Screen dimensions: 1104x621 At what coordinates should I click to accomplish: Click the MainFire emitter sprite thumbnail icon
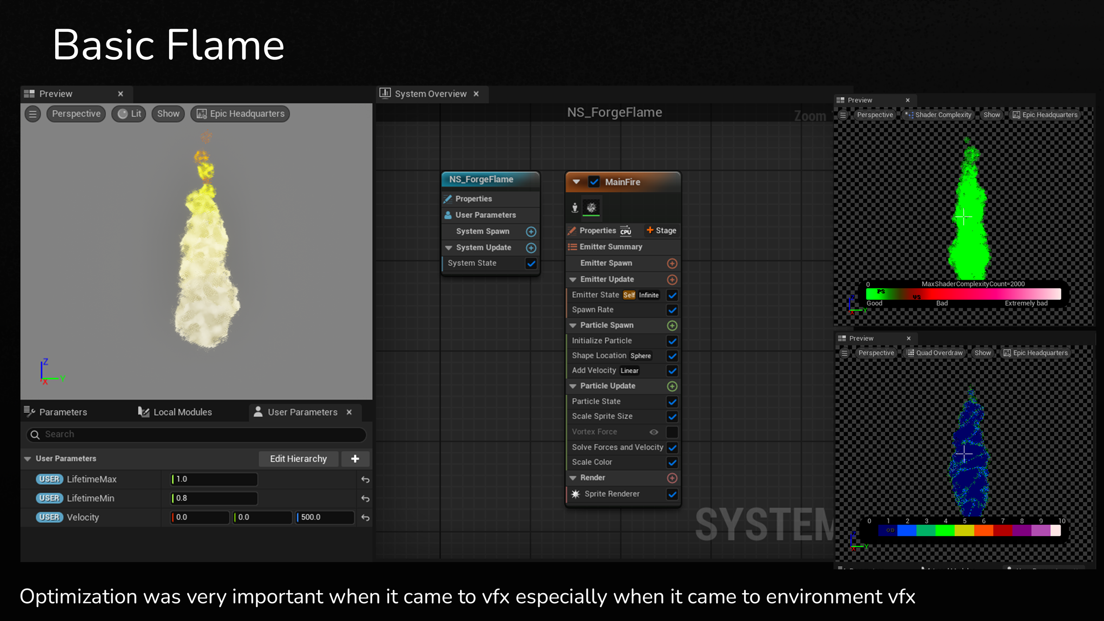[x=591, y=207]
